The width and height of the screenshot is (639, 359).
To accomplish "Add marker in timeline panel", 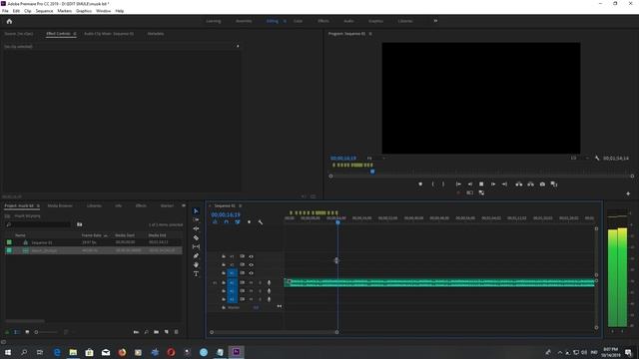I will (x=249, y=222).
